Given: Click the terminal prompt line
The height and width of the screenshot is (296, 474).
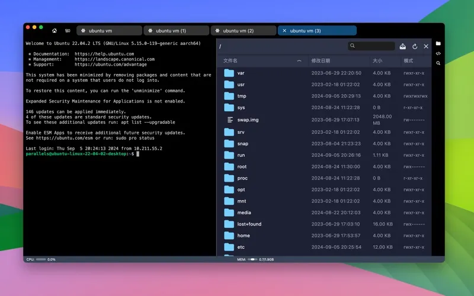Looking at the screenshot, I should (82, 154).
